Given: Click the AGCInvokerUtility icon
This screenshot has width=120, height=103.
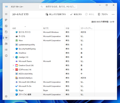Looking at the screenshot, I should click(17, 74).
